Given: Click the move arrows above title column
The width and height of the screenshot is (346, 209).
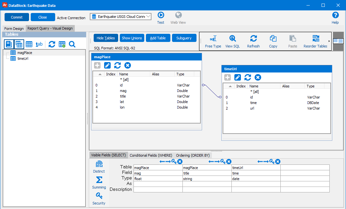Looking at the screenshot, I should point(214,162).
